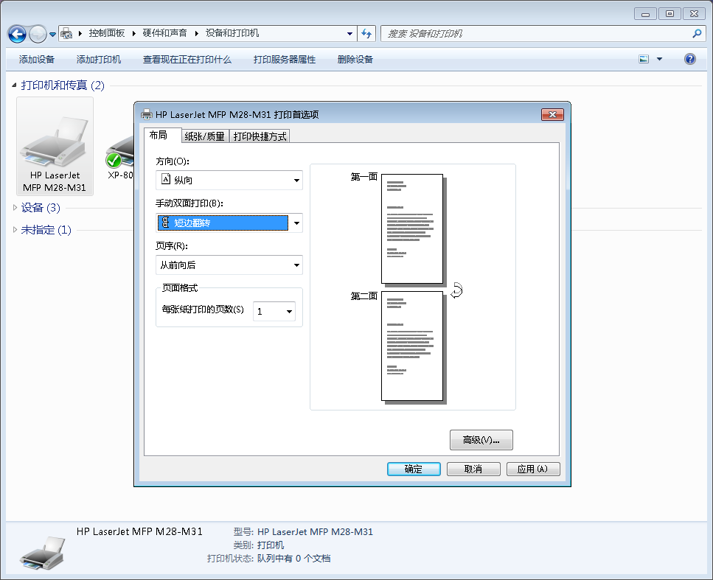Viewport: 713px width, 580px height.
Task: Collapse the 打印机和传真 (2) group
Action: click(x=14, y=85)
